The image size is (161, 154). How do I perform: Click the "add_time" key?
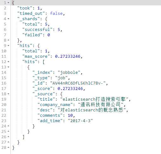point(50,121)
